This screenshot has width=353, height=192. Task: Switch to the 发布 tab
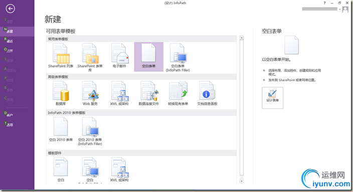(17, 90)
